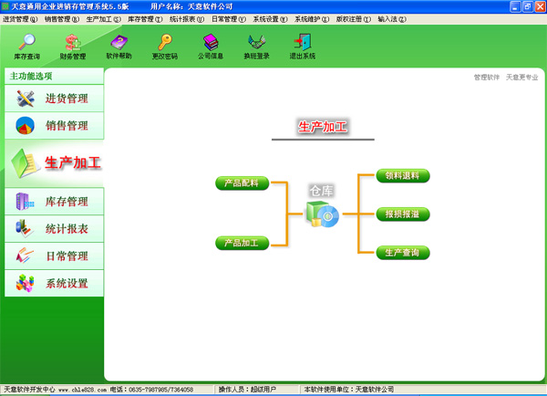Open the 报损报溢 button

[402, 214]
